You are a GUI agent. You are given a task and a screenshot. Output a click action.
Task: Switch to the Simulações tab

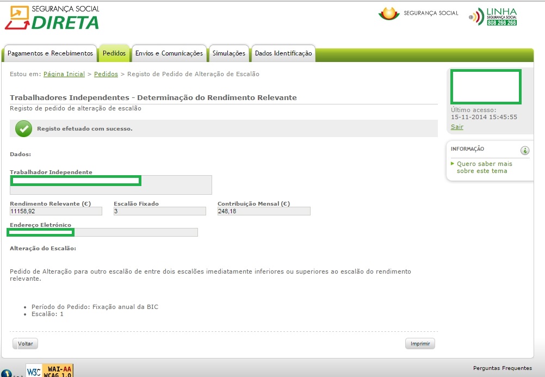click(x=229, y=53)
